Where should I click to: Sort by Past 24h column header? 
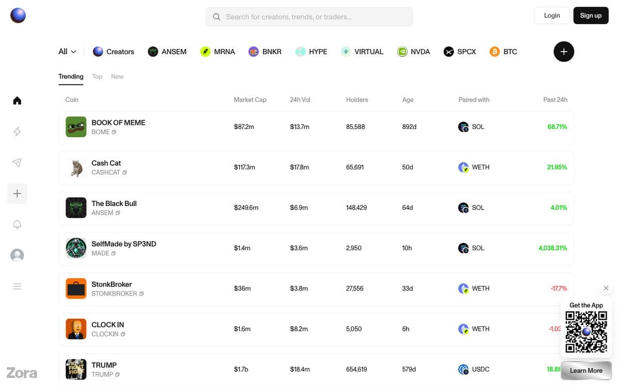pos(555,100)
